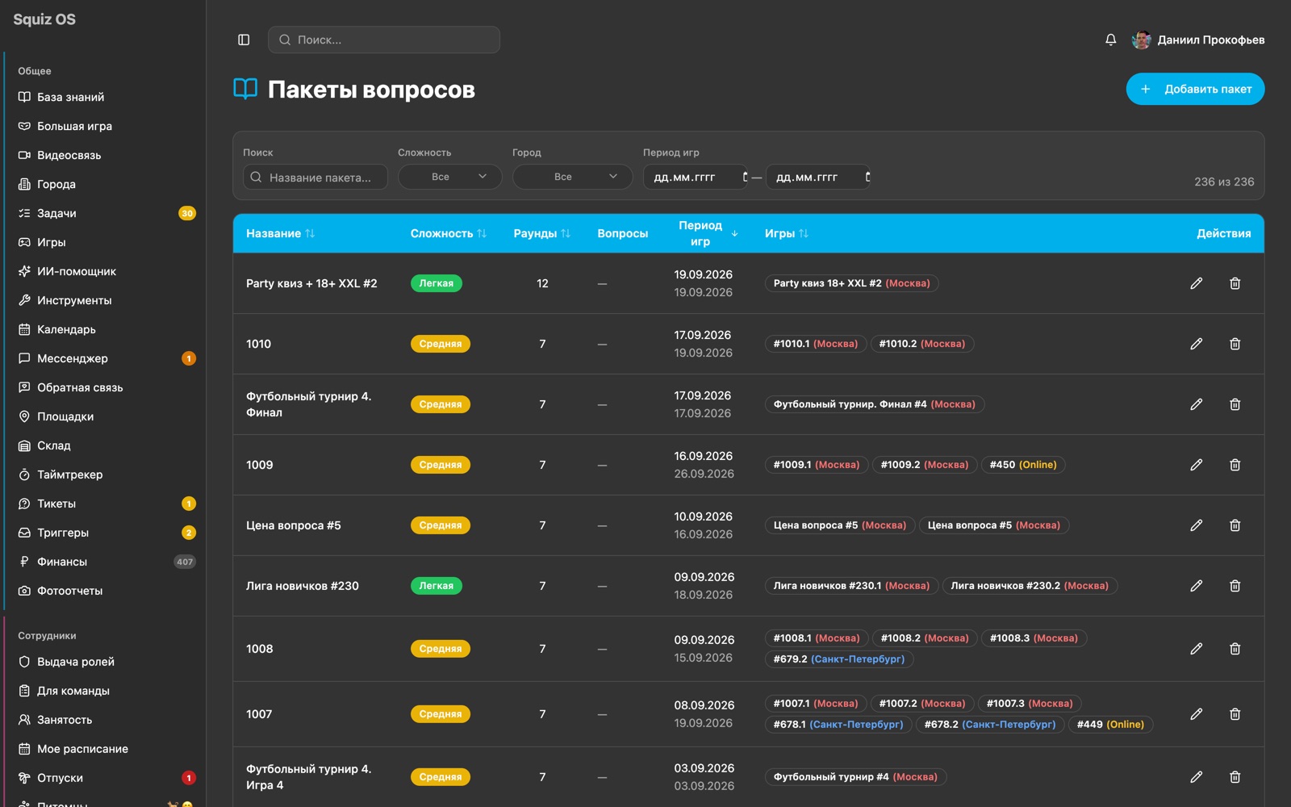Delete the 1009 packet with trash icon
The image size is (1291, 807).
pyautogui.click(x=1235, y=465)
